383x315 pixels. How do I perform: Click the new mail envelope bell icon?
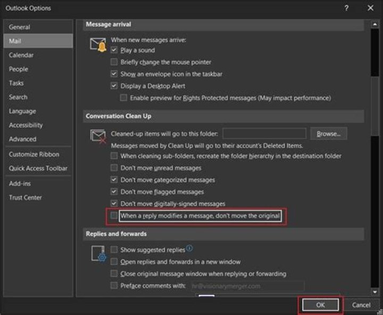click(x=98, y=45)
